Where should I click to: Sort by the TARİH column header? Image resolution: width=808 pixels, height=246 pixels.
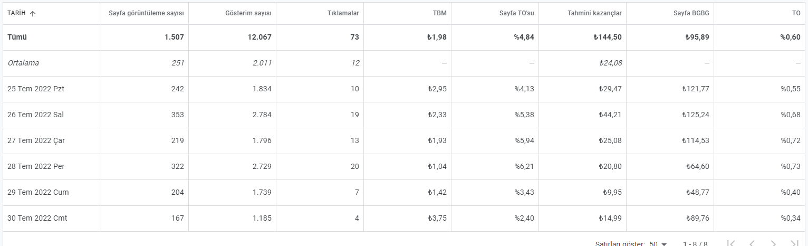pyautogui.click(x=17, y=13)
